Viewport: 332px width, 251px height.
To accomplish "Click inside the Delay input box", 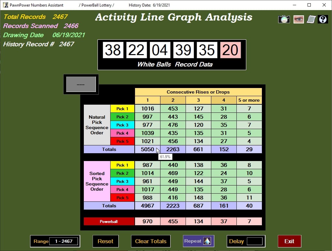I will (x=254, y=241).
